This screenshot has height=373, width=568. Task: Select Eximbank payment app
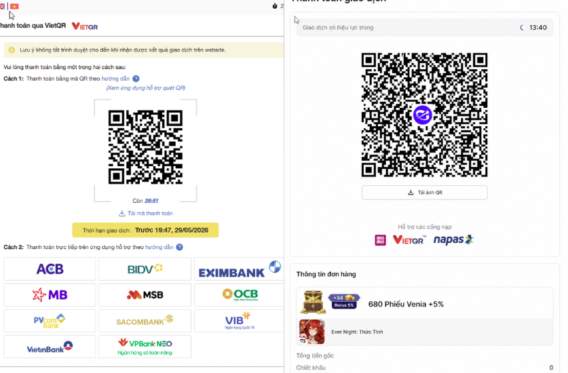coord(239,269)
